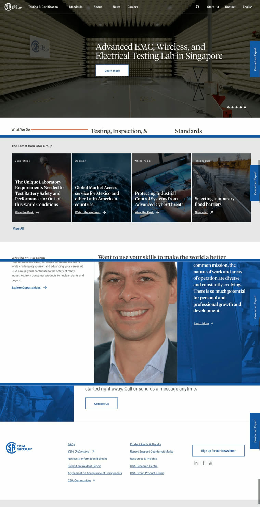Open the Testing & Certification menu

[43, 7]
